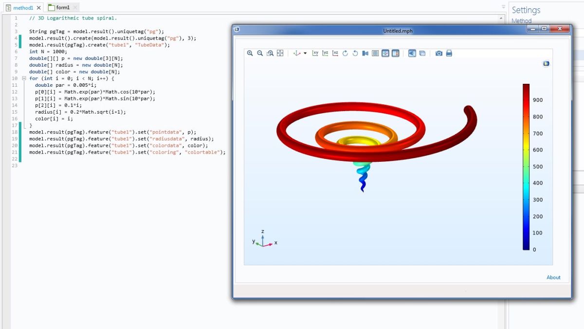Rotate view clockwise icon
The height and width of the screenshot is (329, 584).
(345, 53)
